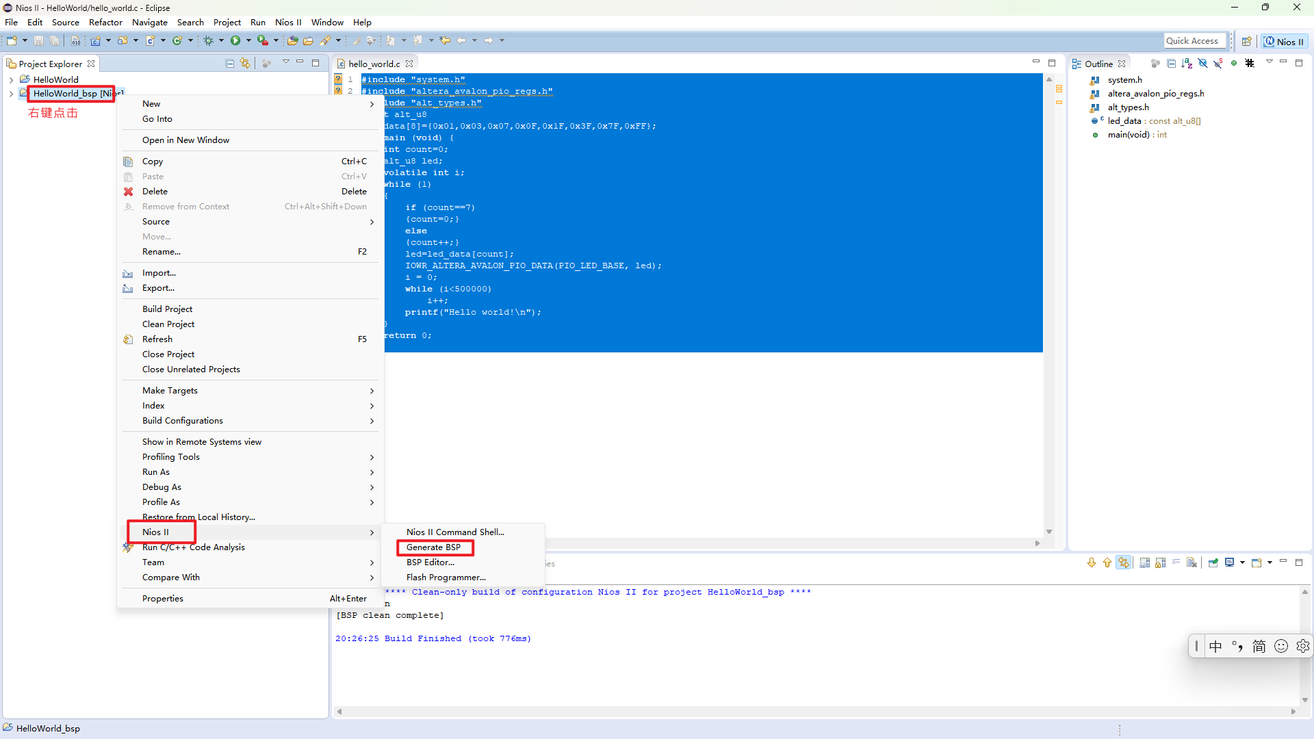Open the Run button dropdown arrow
The width and height of the screenshot is (1314, 739).
(248, 41)
